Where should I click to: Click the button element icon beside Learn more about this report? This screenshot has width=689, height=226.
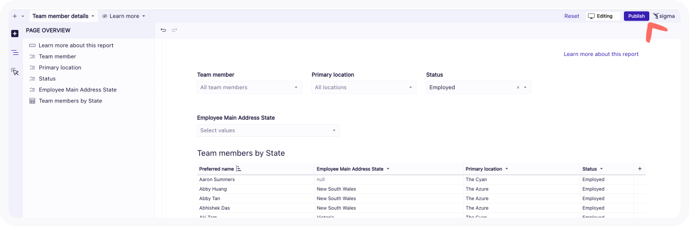click(x=32, y=45)
